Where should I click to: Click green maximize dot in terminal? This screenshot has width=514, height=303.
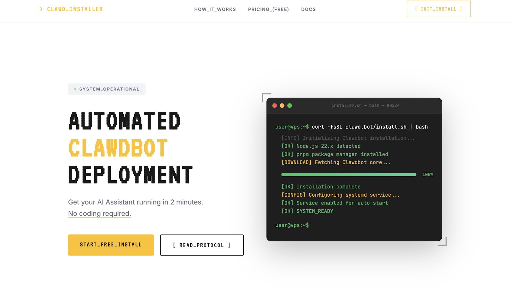pos(289,106)
